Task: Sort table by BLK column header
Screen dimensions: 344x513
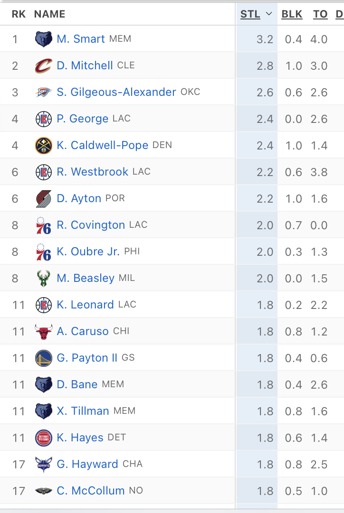Action: click(x=292, y=14)
